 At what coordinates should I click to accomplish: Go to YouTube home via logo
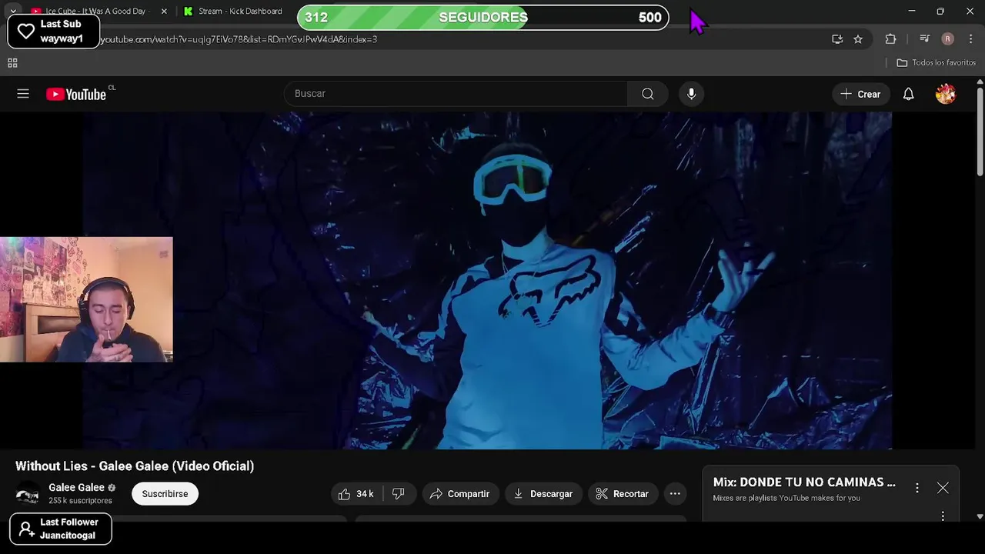[76, 94]
